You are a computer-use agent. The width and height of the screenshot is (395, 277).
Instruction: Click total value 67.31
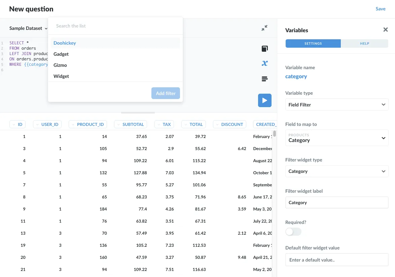(200, 221)
